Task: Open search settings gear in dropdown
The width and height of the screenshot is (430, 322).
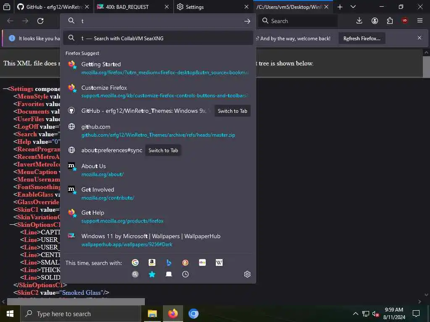Action: [x=247, y=274]
